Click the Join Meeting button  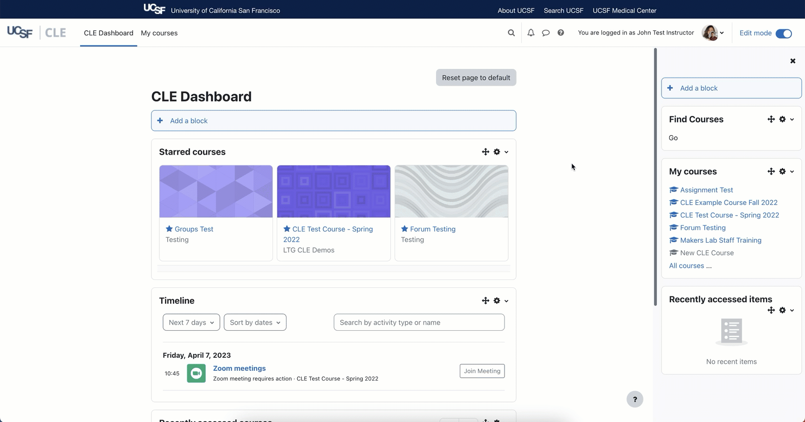(482, 371)
